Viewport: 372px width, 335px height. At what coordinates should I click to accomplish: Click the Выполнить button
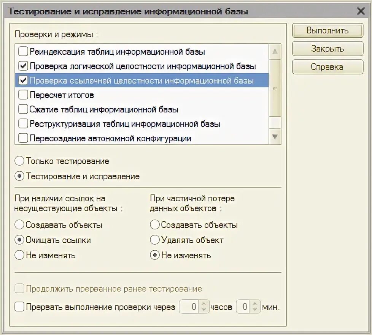pyautogui.click(x=327, y=30)
